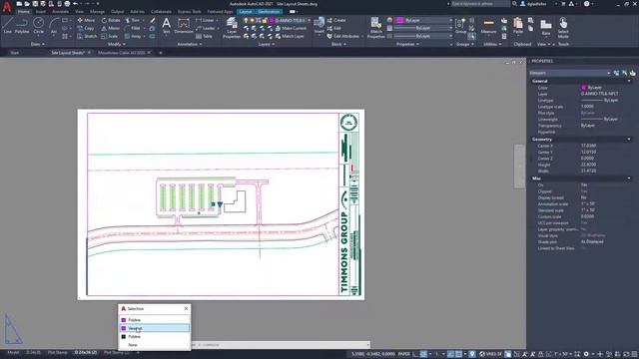639x359 pixels.
Task: Click the Plot printer icon
Action: tap(67, 4)
